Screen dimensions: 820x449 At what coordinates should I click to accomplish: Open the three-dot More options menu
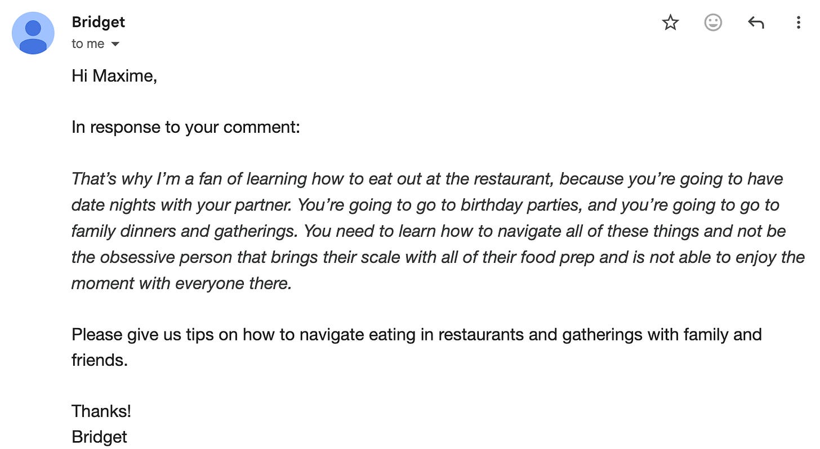click(798, 23)
